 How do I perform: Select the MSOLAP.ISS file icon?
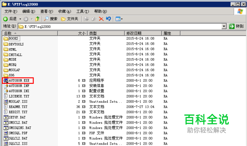(6, 101)
